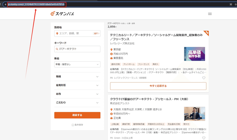Expand the 職種 filter section
Image resolution: width=237 pixels, height=140 pixels.
[x=77, y=77]
